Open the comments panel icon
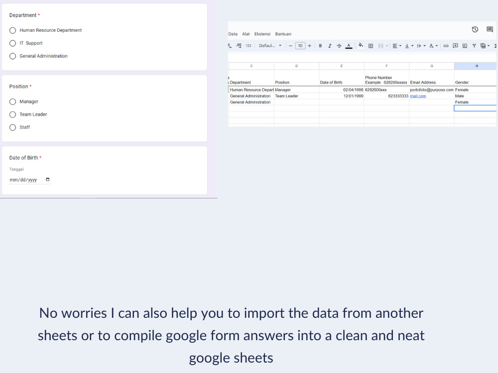The image size is (498, 373). [490, 29]
